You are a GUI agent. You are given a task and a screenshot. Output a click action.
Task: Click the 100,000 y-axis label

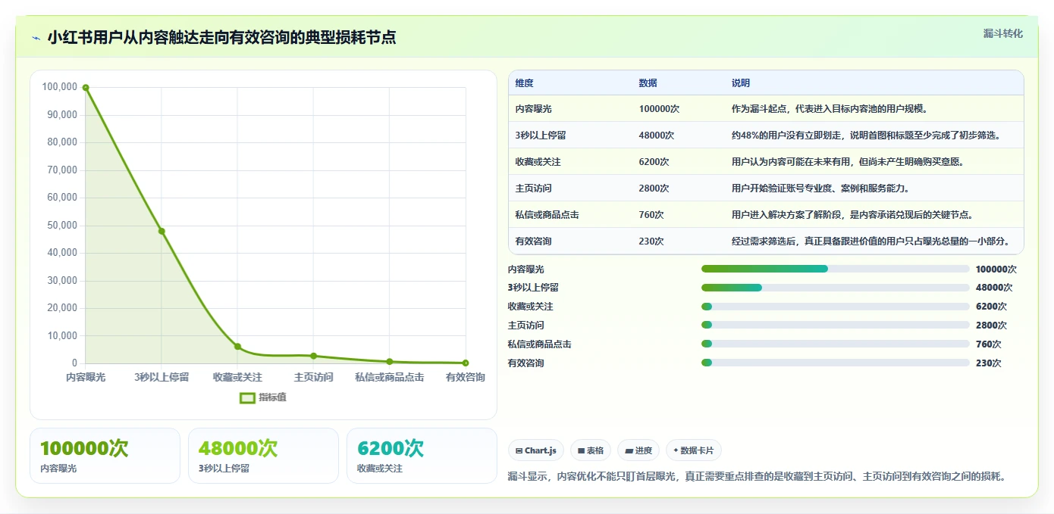pyautogui.click(x=59, y=87)
